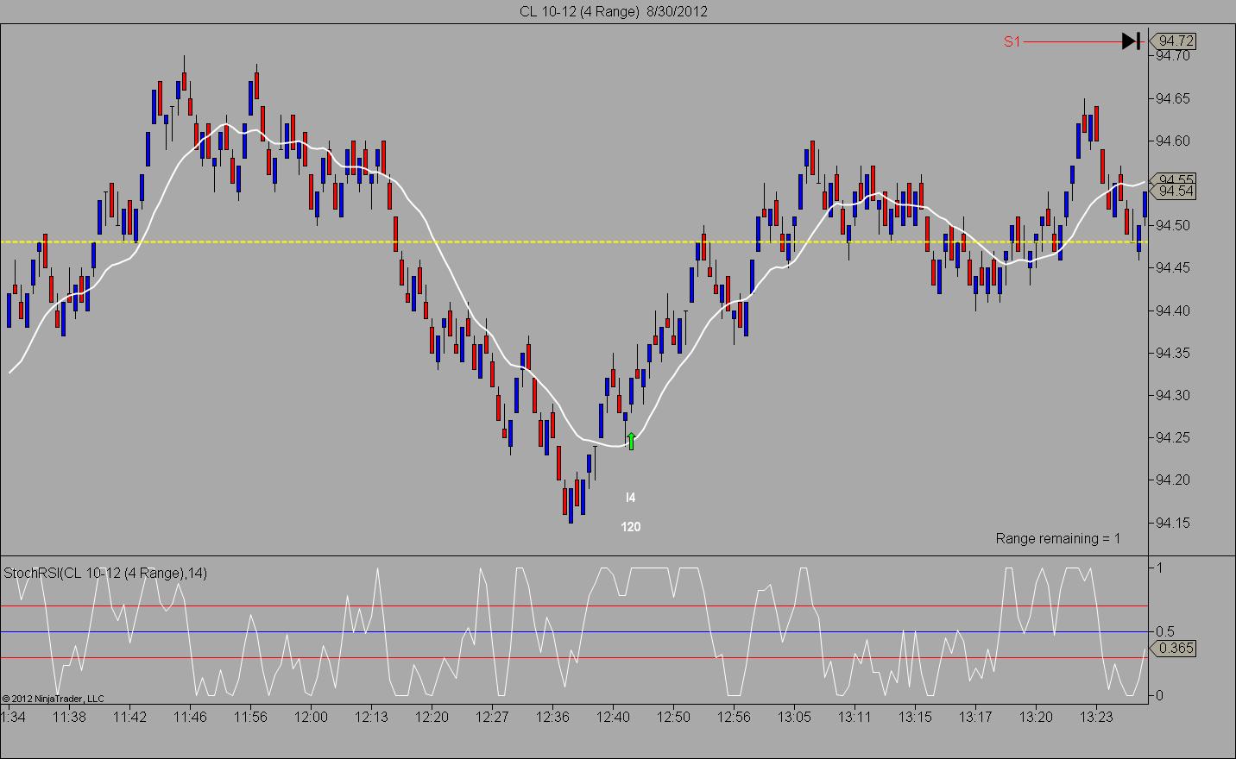Click the 12:27 time axis label
The height and width of the screenshot is (759, 1236).
click(x=492, y=717)
